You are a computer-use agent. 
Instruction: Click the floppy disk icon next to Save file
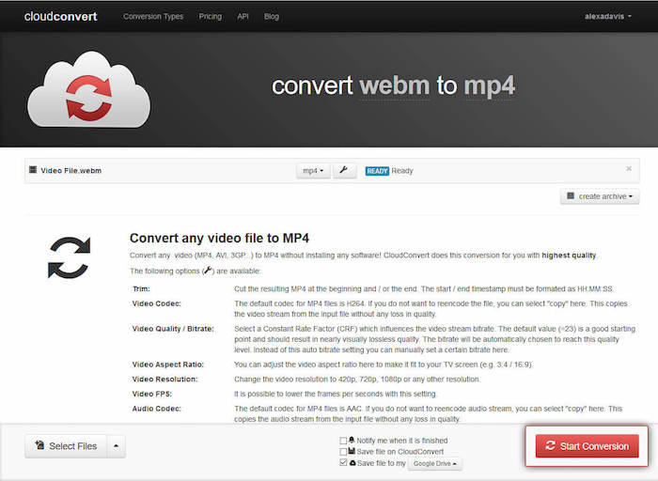click(x=352, y=451)
